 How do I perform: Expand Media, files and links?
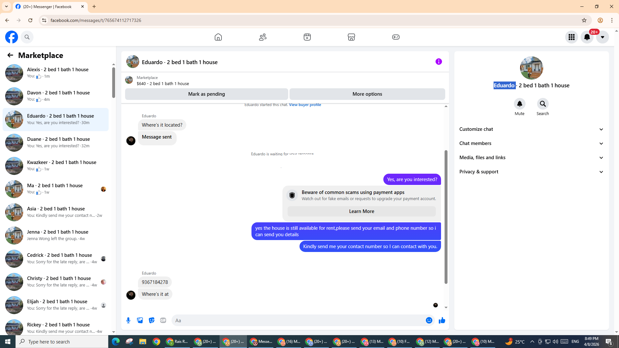pyautogui.click(x=531, y=158)
